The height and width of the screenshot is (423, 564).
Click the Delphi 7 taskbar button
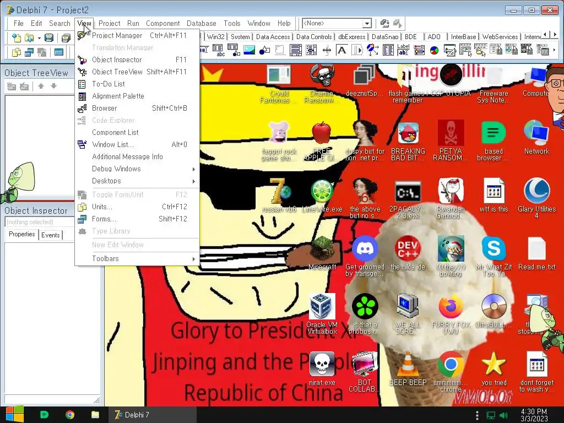(153, 415)
